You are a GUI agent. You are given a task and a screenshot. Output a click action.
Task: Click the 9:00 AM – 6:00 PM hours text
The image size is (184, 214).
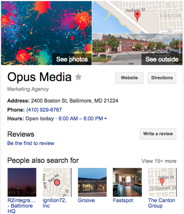(80, 119)
